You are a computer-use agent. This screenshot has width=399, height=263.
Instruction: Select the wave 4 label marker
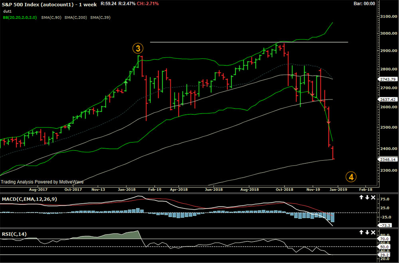pos(351,177)
